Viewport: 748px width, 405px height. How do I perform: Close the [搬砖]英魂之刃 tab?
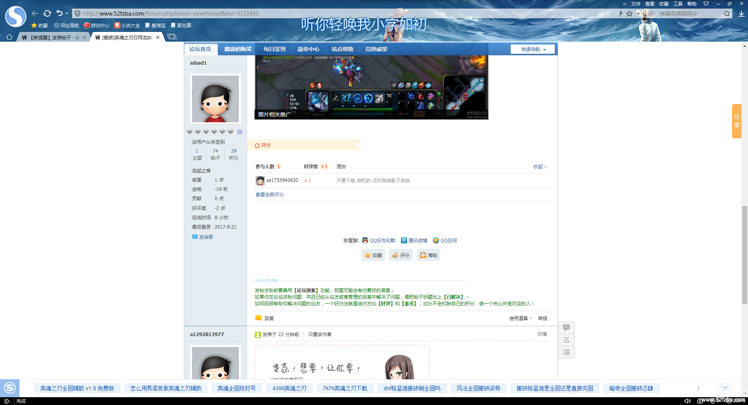[x=158, y=37]
